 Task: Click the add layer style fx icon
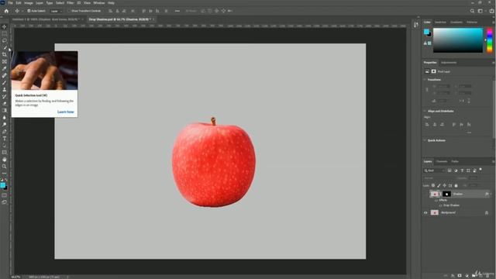pyautogui.click(x=453, y=276)
